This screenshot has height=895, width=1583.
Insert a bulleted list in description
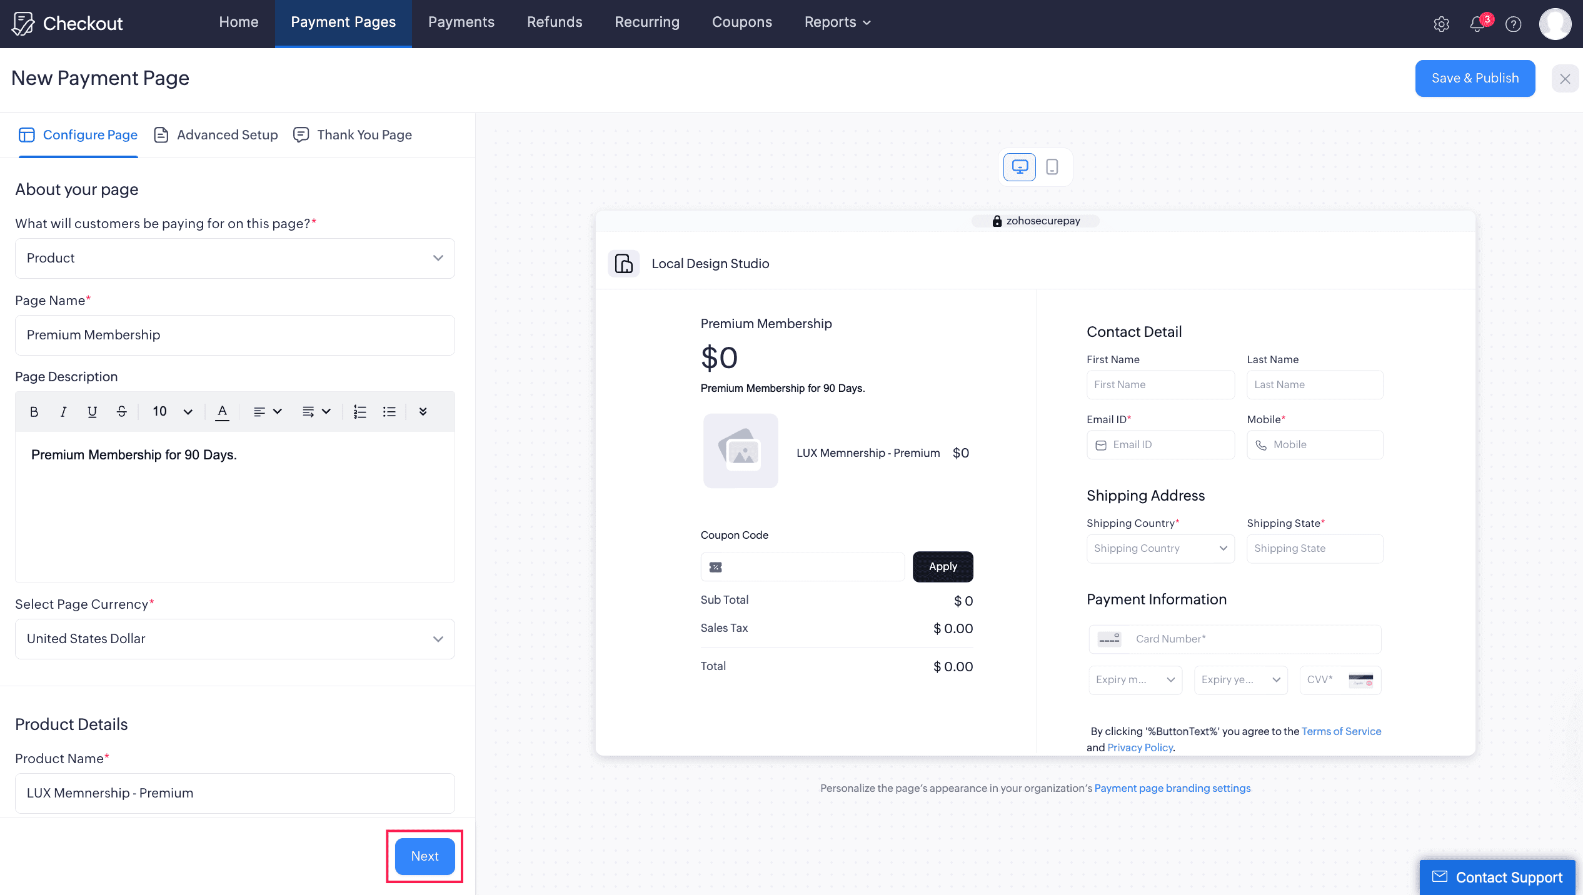(x=389, y=411)
